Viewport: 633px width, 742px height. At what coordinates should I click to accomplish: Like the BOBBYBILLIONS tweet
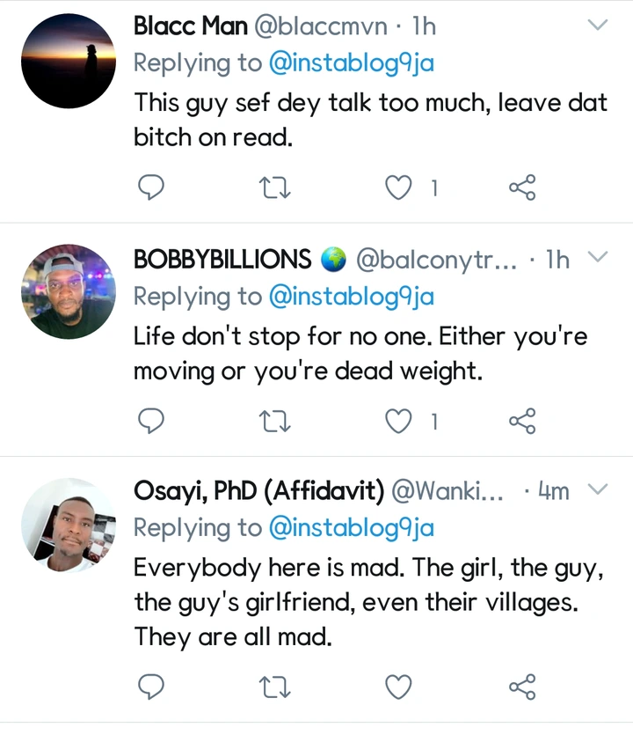pos(400,422)
